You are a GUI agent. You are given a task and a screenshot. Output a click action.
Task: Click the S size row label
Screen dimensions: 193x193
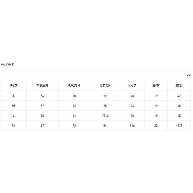click(14, 96)
